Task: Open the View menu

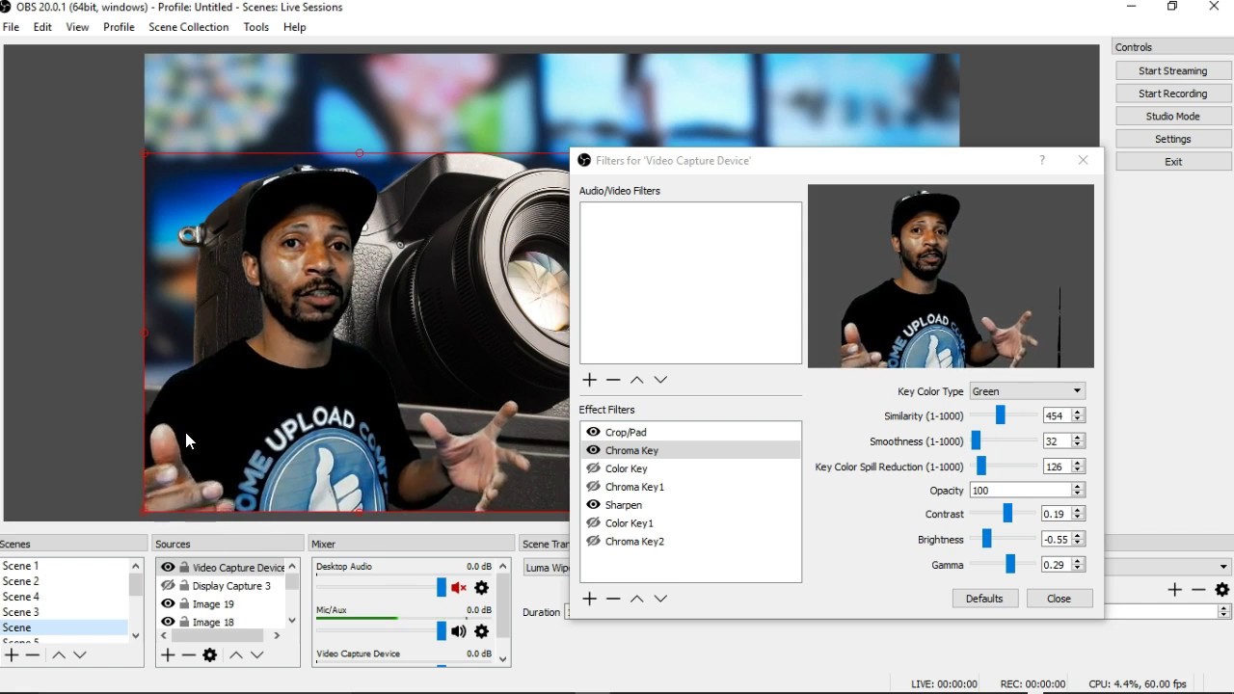Action: point(77,27)
